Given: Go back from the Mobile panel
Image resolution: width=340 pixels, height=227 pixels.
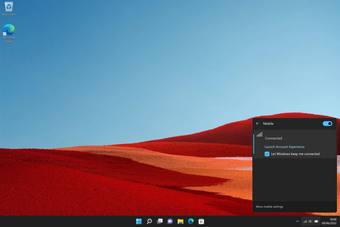Looking at the screenshot, I should [x=258, y=124].
